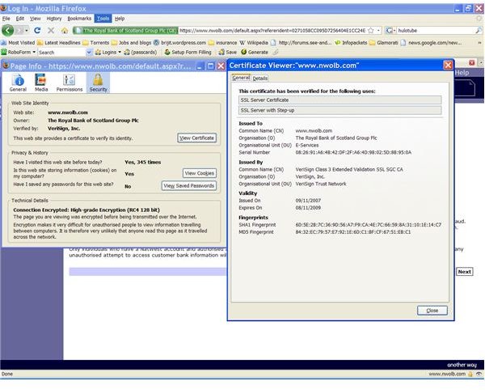Viewport: 485px width, 390px height.
Task: Open the brijit.wordpress.com bookmark
Action: pos(179,42)
